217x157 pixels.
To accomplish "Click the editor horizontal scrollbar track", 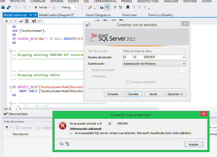I will point(90,109).
